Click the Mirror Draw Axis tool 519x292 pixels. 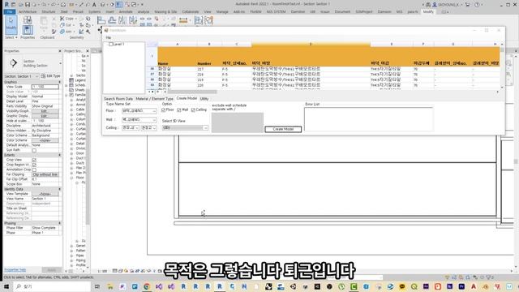coord(133,20)
